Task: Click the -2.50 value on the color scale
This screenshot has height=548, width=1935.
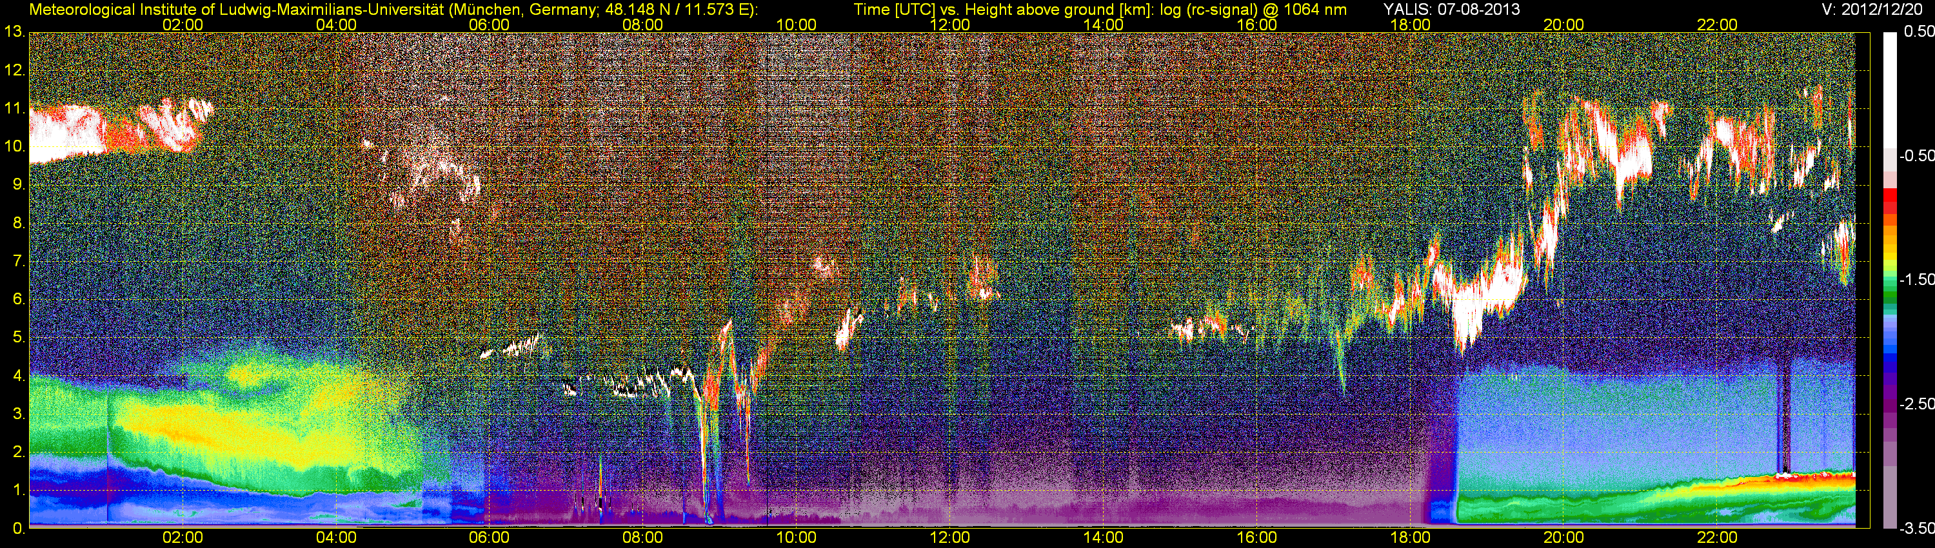Action: point(1916,404)
